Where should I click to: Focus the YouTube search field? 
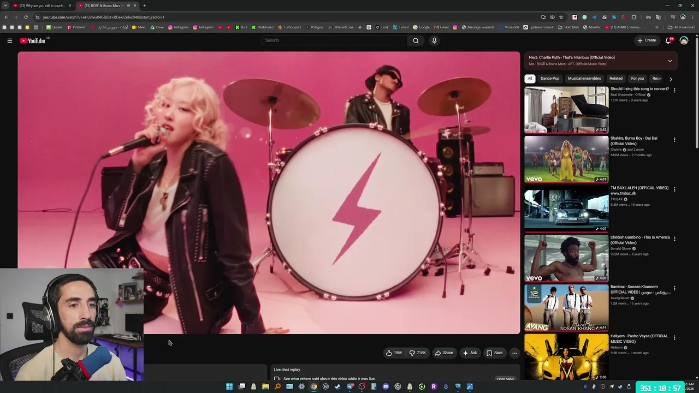click(334, 40)
